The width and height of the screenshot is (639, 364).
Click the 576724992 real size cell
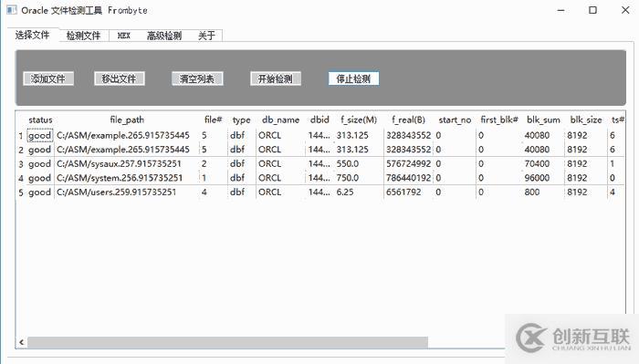pos(408,164)
